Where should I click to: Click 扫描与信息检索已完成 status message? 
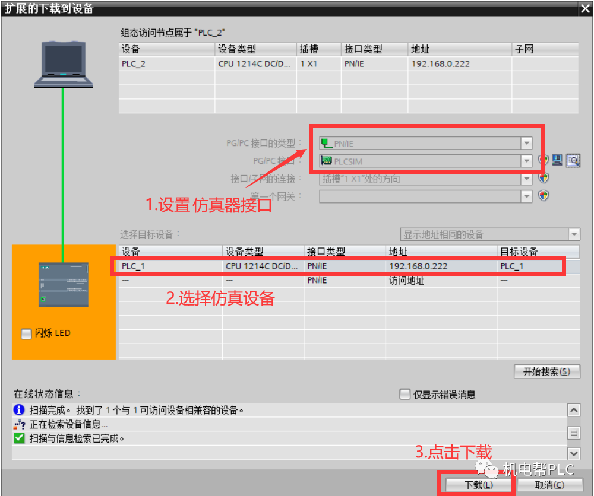(x=77, y=438)
